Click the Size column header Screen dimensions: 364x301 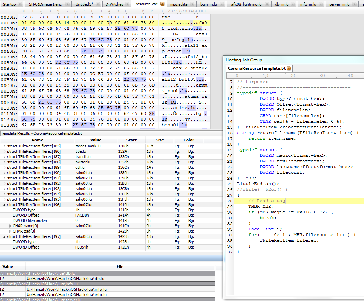[x=160, y=140]
